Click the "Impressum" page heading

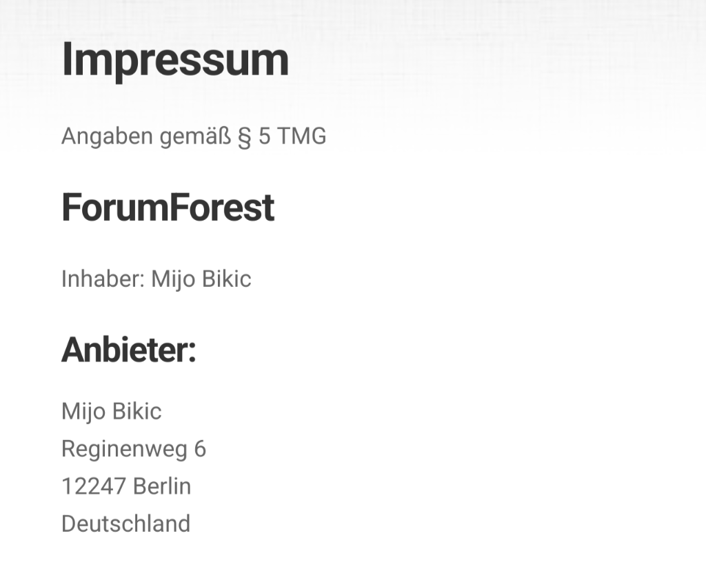(x=175, y=61)
